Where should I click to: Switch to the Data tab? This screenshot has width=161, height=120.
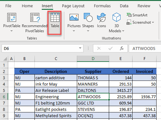[x=124, y=6]
